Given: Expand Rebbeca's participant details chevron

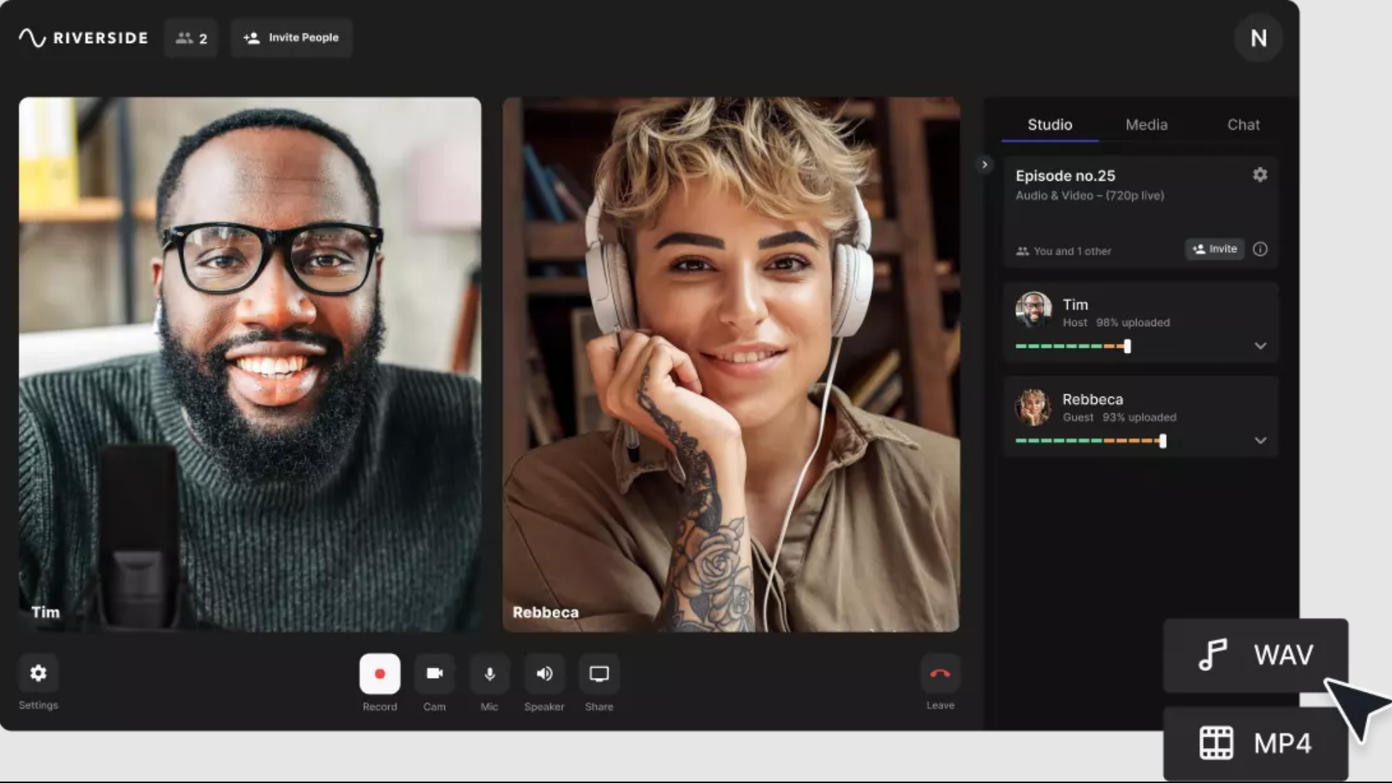Looking at the screenshot, I should 1260,440.
